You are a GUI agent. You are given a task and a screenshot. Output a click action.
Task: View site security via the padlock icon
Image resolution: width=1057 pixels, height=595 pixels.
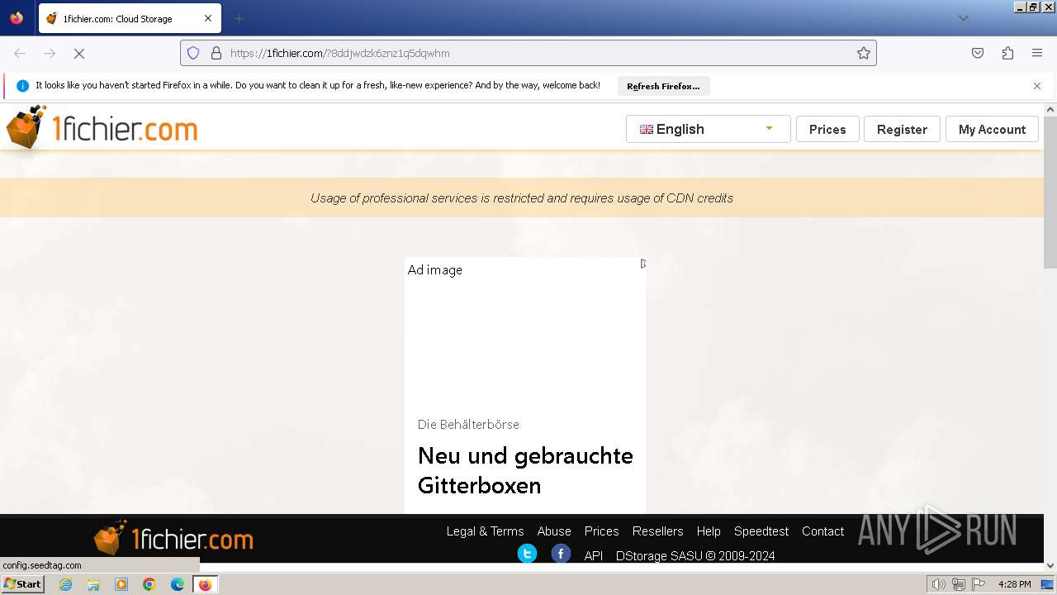point(216,53)
